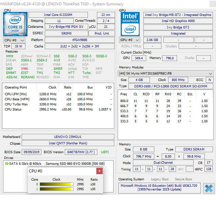216x222 pixels.
Task: Open the GPU #0 selector dropdown
Action: [x=130, y=40]
